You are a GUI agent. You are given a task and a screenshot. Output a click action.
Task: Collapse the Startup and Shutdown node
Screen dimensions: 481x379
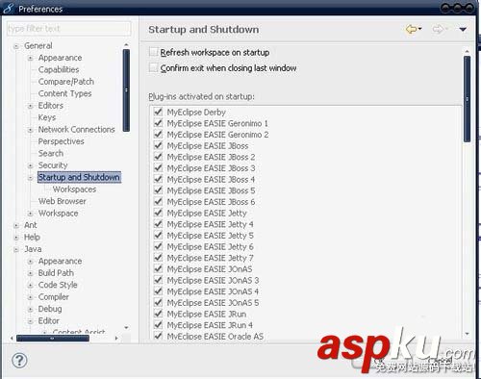[31, 178]
